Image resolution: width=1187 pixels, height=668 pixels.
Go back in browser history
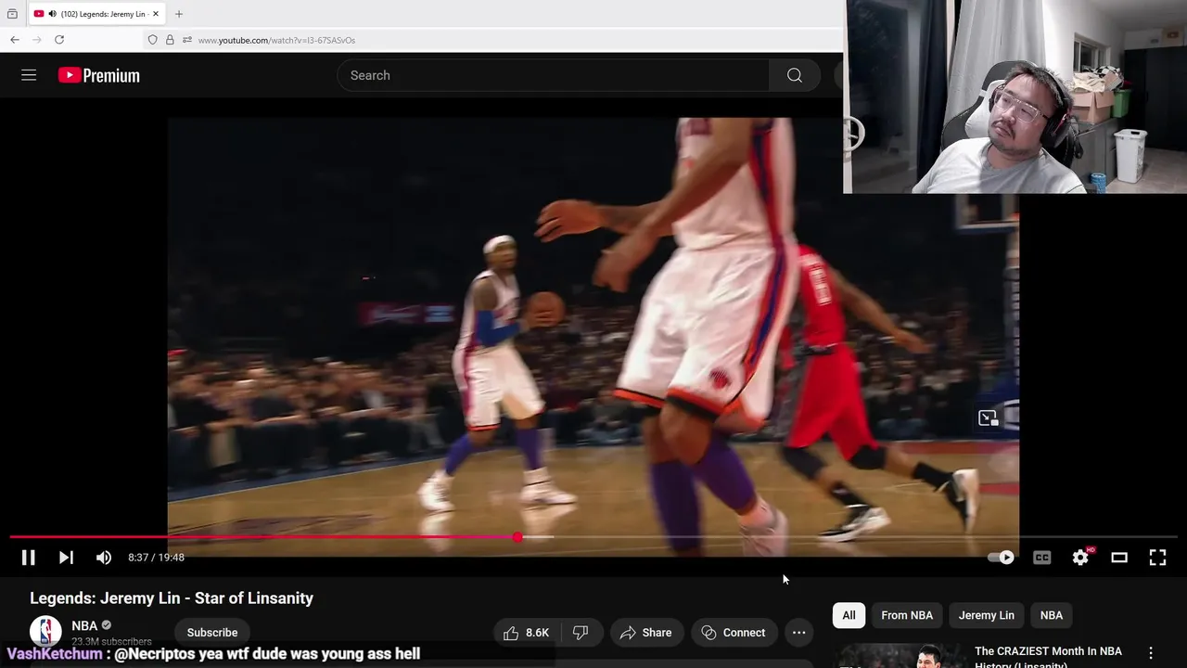coord(14,40)
